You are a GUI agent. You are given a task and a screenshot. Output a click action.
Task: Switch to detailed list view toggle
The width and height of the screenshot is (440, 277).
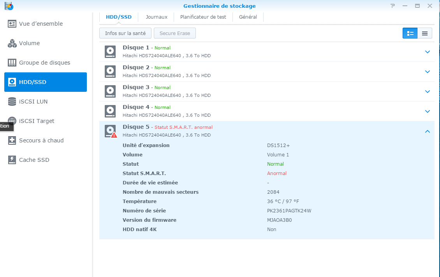tap(410, 33)
